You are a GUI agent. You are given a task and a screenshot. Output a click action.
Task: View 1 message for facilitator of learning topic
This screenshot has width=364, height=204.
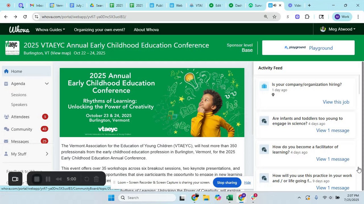click(333, 159)
